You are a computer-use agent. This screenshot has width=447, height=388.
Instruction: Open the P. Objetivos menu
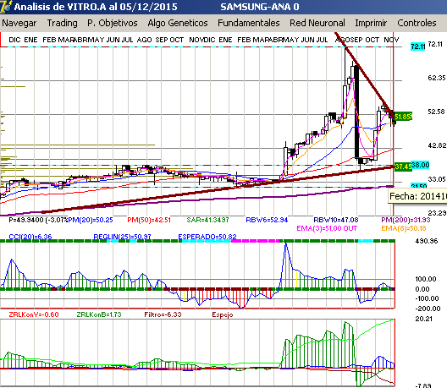pos(113,23)
